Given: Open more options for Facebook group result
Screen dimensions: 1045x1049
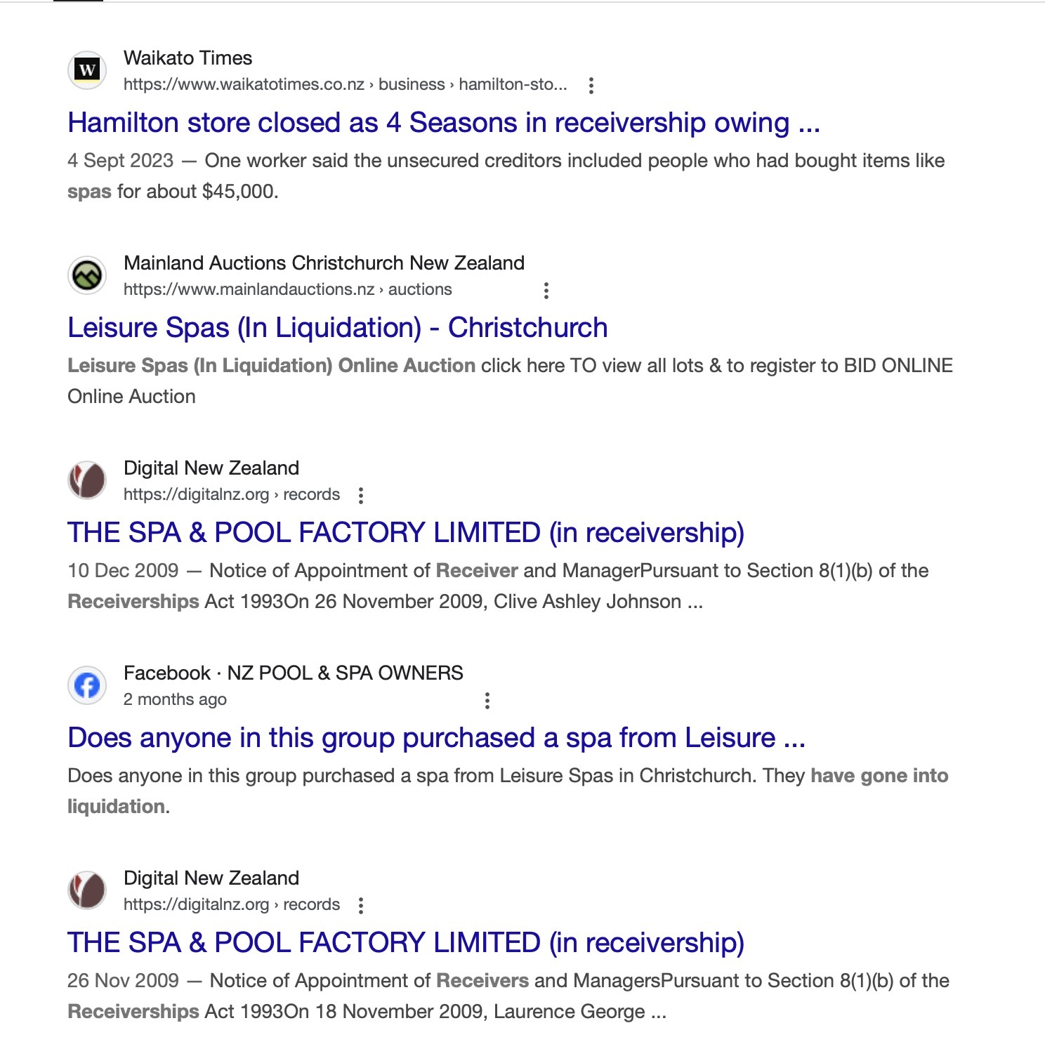Looking at the screenshot, I should pos(487,700).
